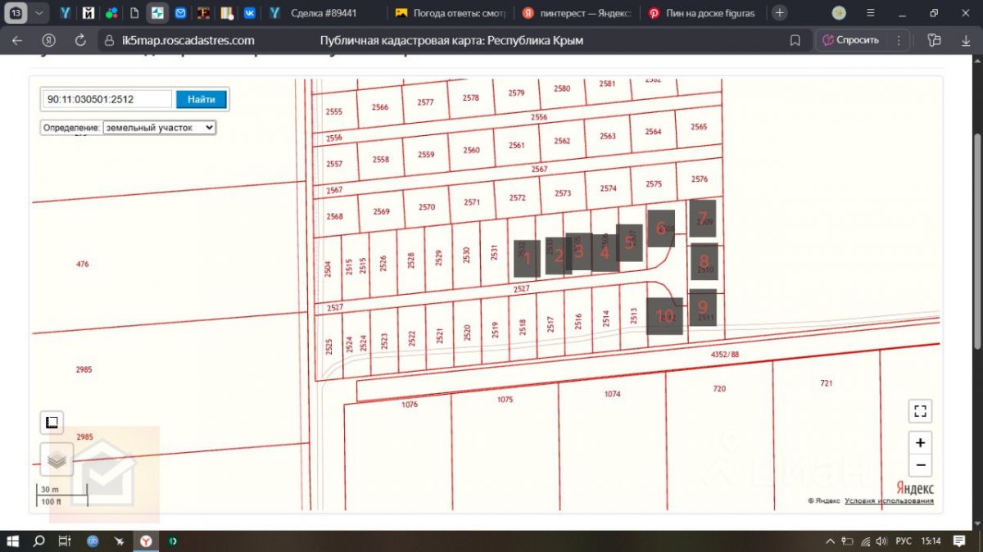Image resolution: width=983 pixels, height=552 pixels.
Task: Reload the cadastral map page
Action: pos(80,40)
